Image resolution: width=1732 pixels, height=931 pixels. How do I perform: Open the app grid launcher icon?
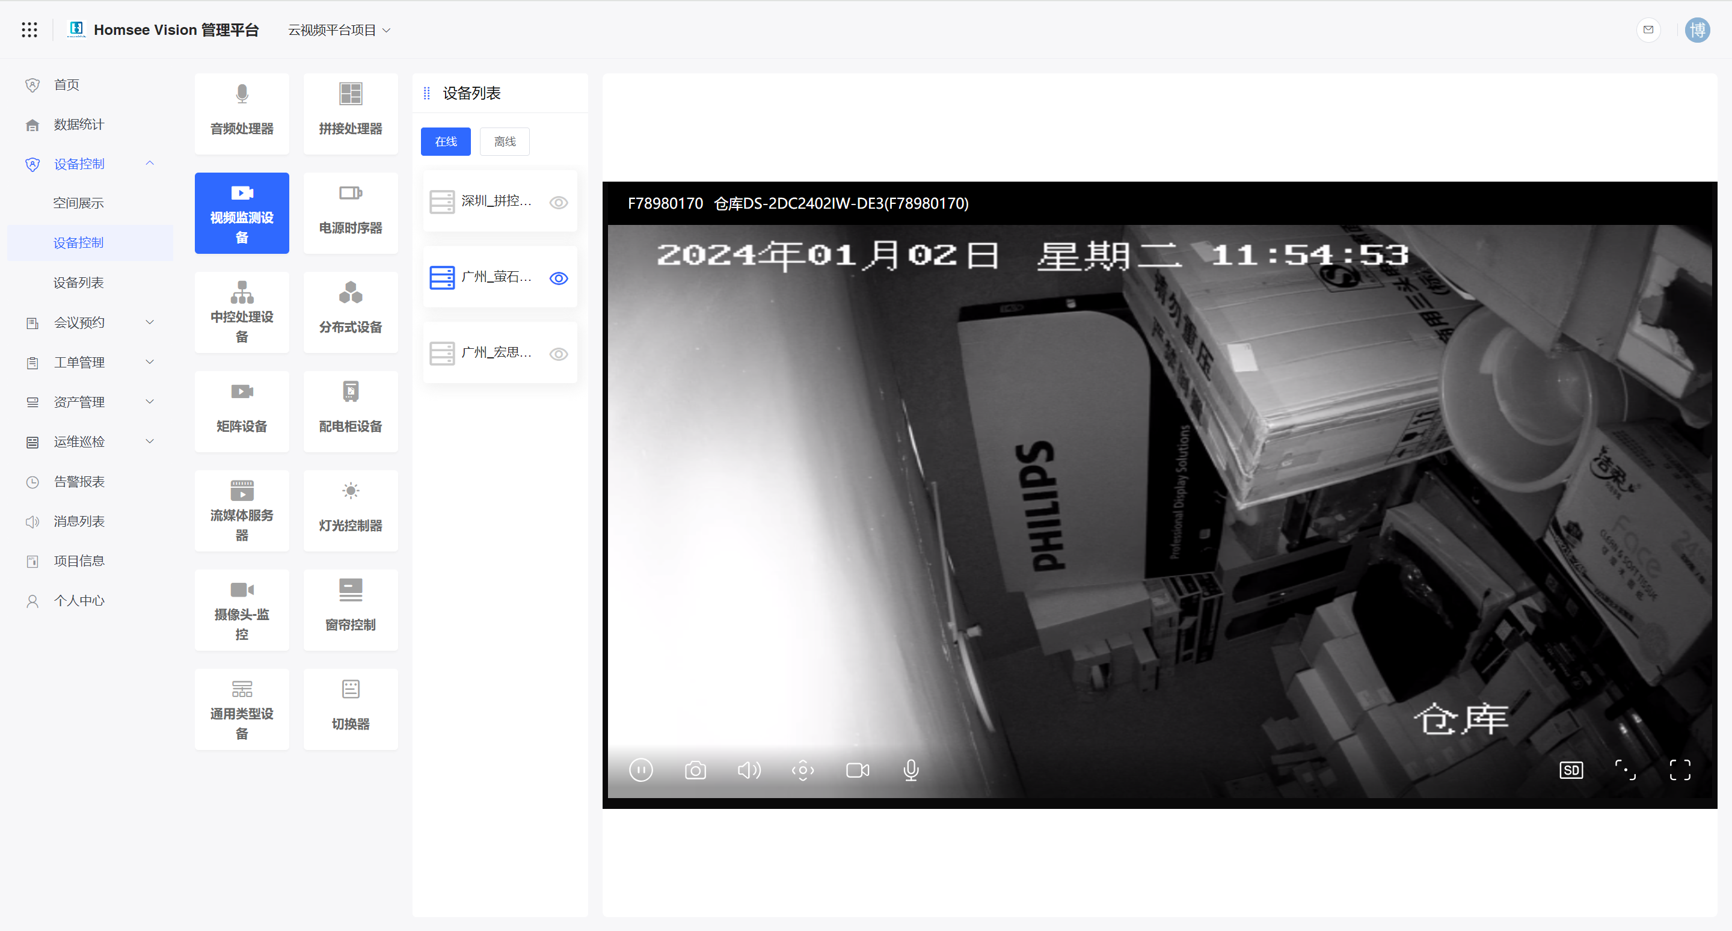tap(29, 29)
